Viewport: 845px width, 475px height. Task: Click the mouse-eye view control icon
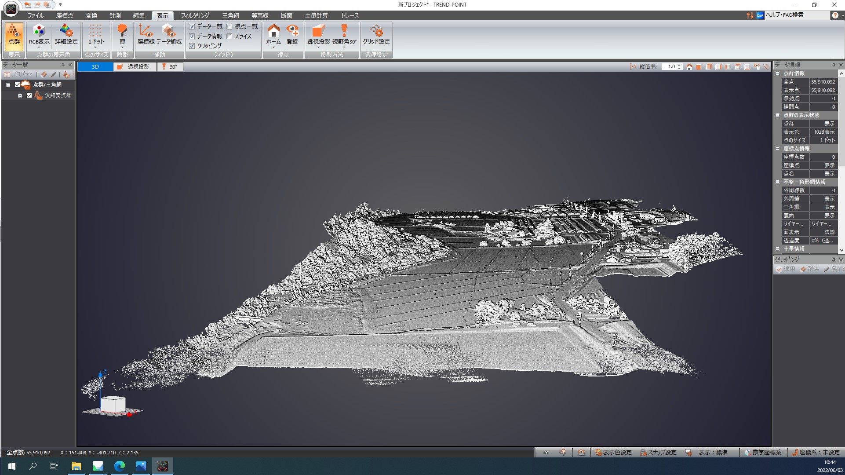[757, 67]
